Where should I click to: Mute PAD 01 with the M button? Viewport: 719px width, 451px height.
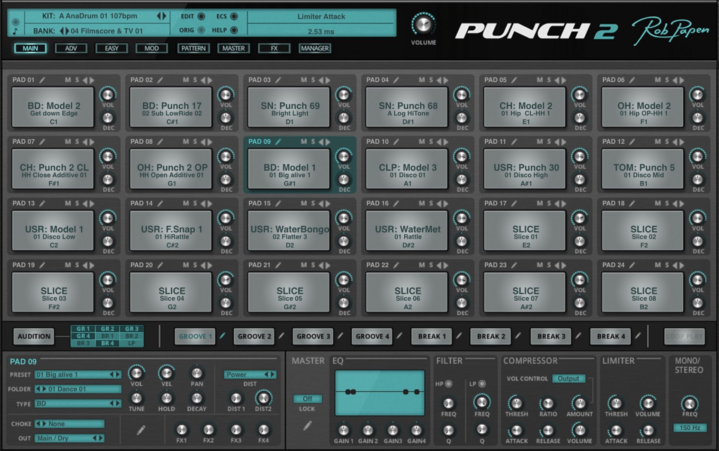pos(68,80)
